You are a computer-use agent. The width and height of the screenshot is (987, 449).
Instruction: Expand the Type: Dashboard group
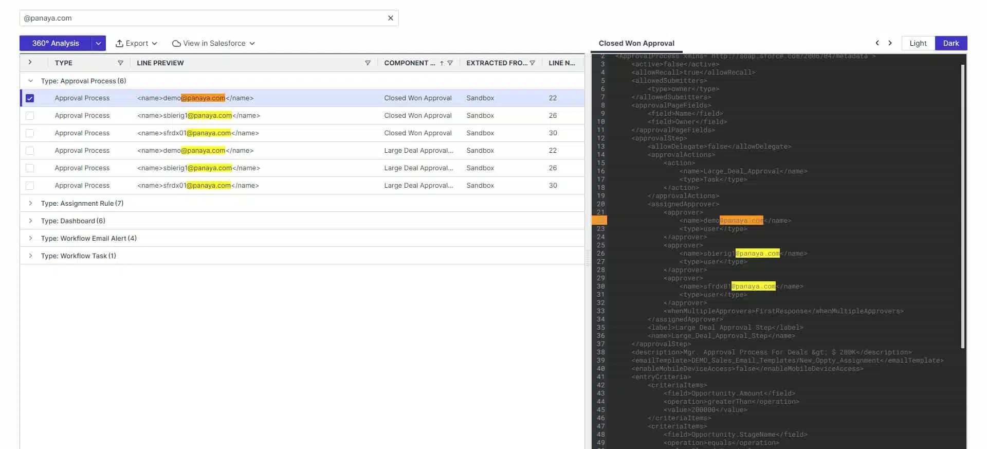coord(30,221)
